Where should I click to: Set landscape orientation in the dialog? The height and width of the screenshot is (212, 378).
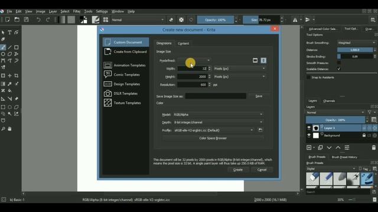click(x=255, y=60)
